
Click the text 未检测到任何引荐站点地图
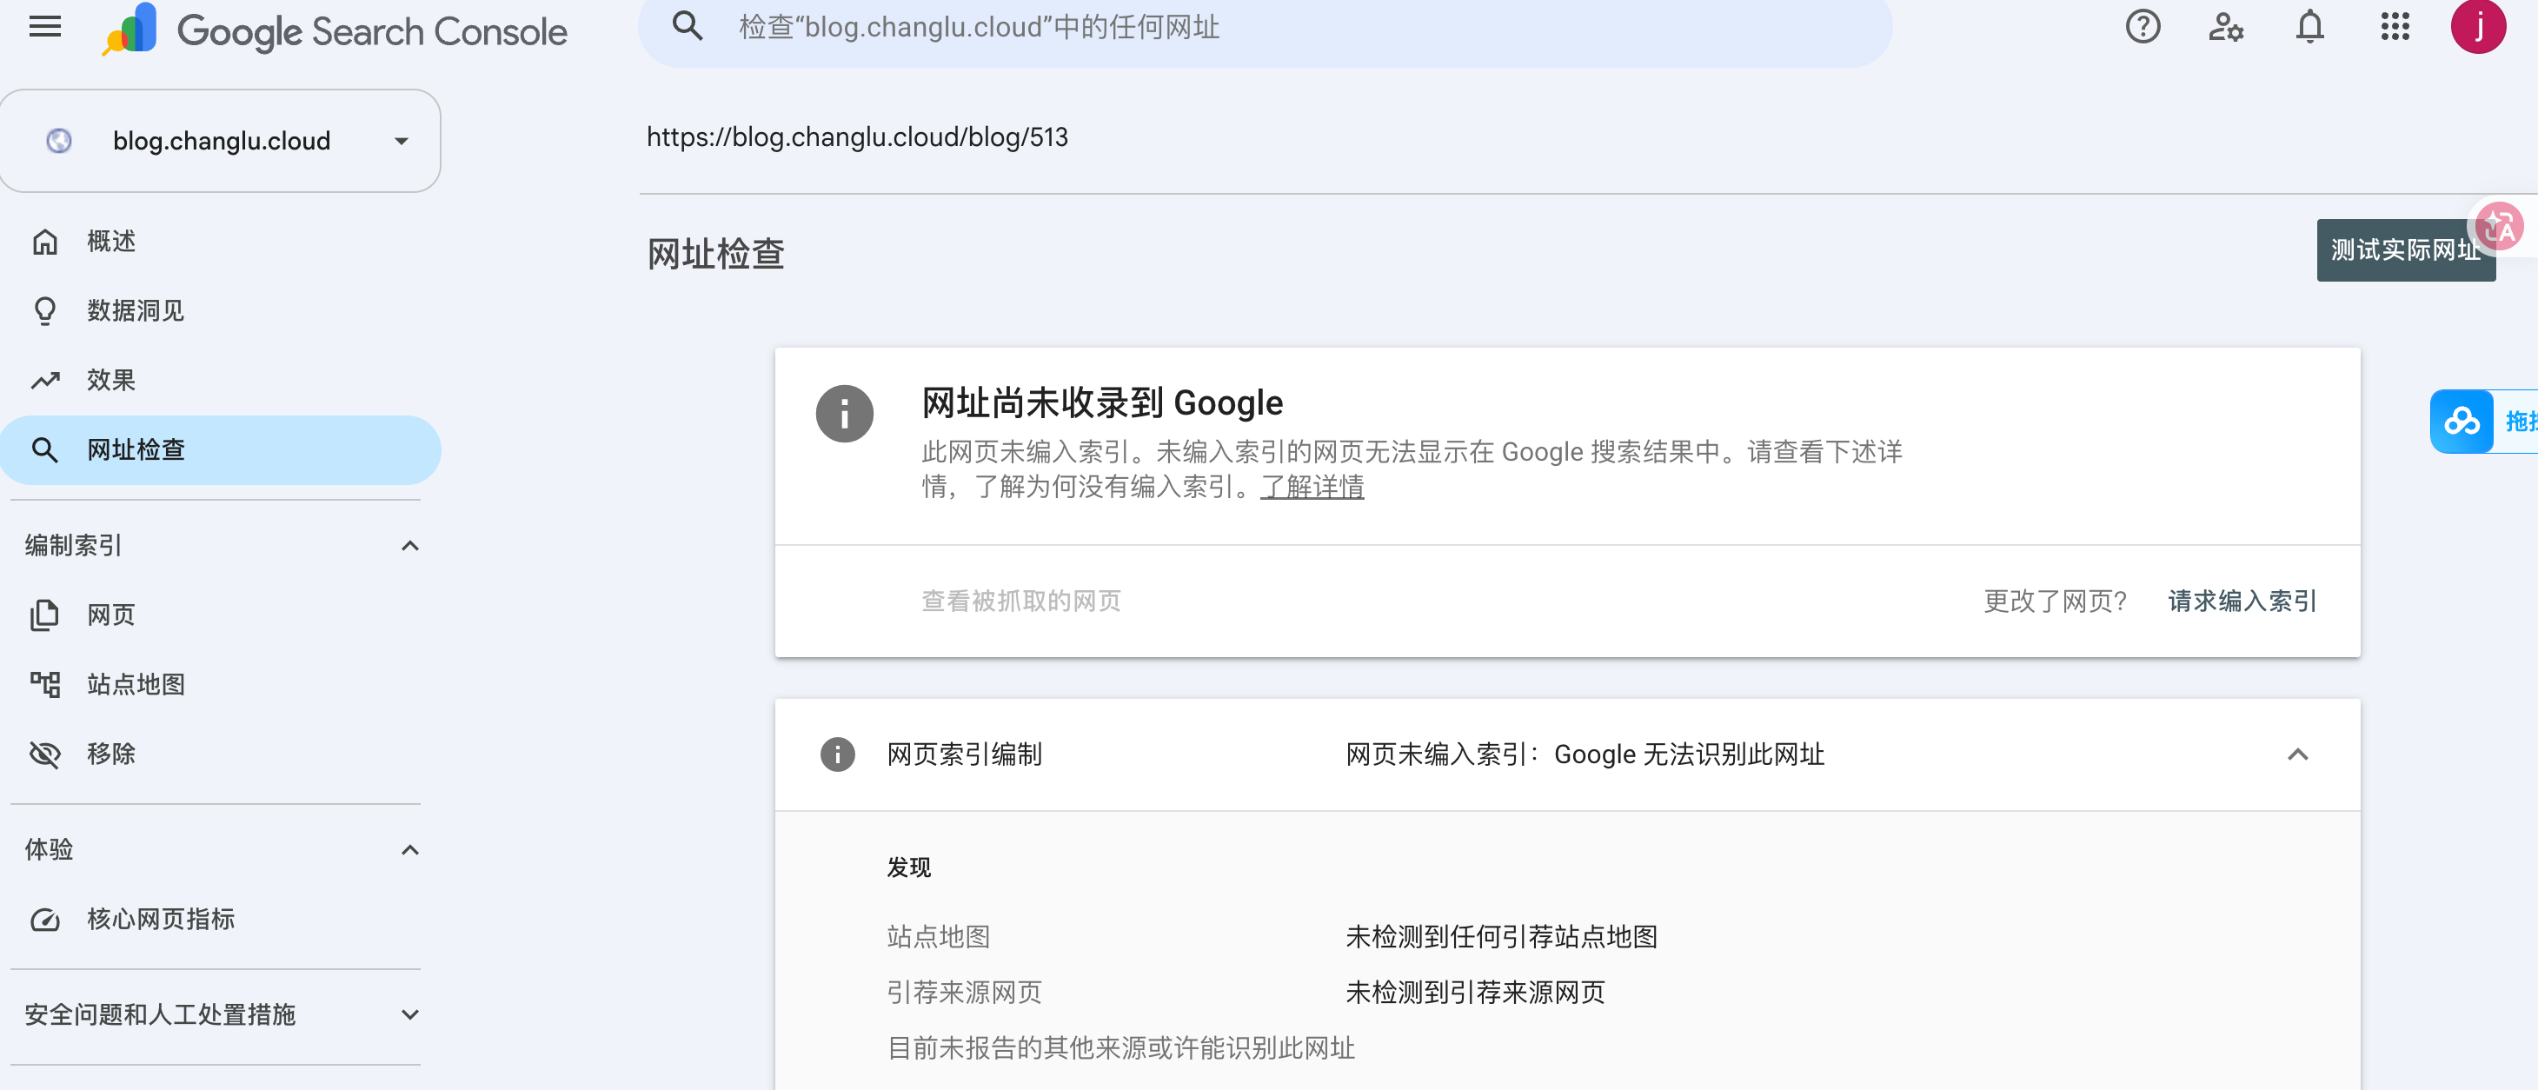pos(1500,936)
